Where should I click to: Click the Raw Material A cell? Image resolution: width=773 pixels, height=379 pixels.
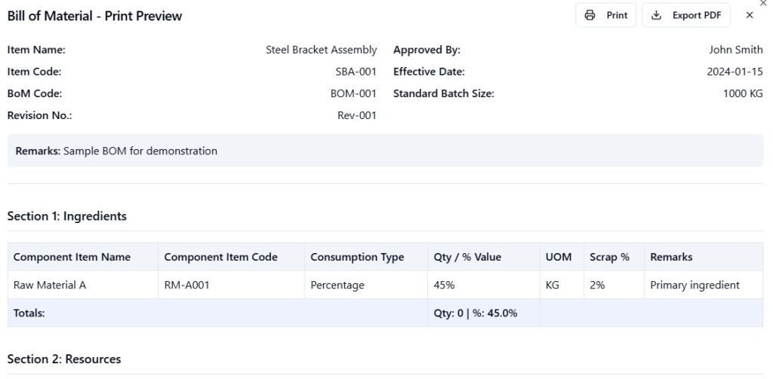click(x=45, y=286)
